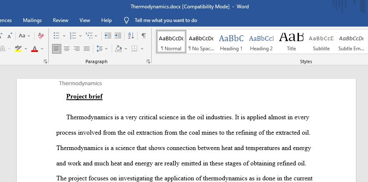This screenshot has height=182, width=368.
Task: Click the Multilevel List icon
Action: [89, 36]
